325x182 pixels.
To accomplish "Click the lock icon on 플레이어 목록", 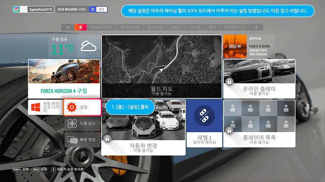I will (229, 130).
